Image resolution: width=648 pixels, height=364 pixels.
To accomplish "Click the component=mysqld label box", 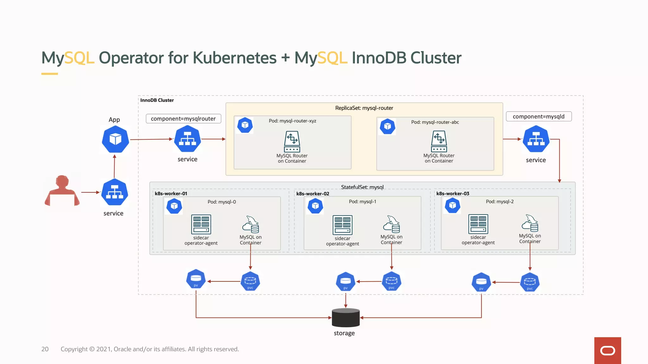I will point(539,117).
